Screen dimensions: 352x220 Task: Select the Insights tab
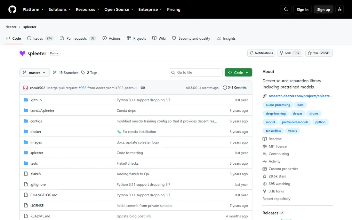(226, 38)
